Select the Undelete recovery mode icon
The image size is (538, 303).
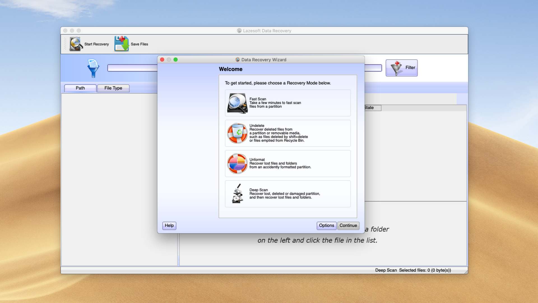(x=237, y=133)
